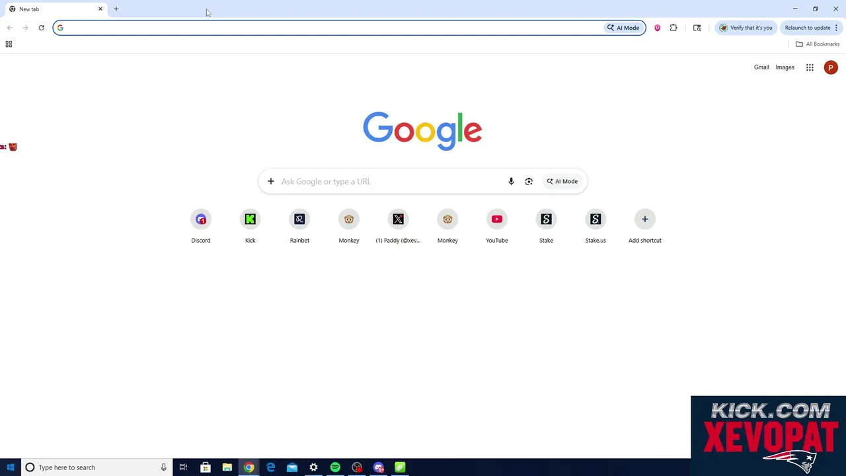Screen dimensions: 846x476
Task: Start voice search with microphone icon
Action: point(511,181)
